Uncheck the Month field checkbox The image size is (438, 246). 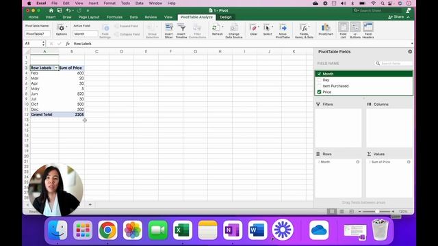pyautogui.click(x=319, y=74)
